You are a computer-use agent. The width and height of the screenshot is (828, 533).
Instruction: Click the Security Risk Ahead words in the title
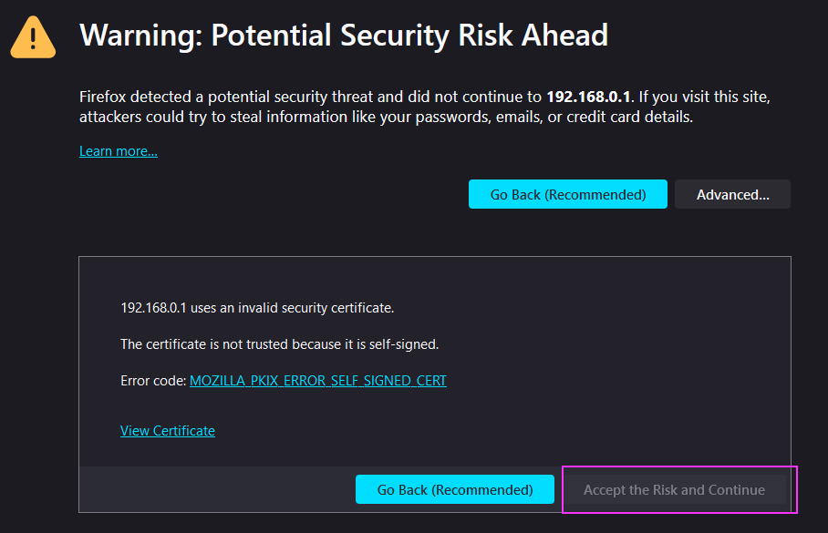(x=473, y=36)
